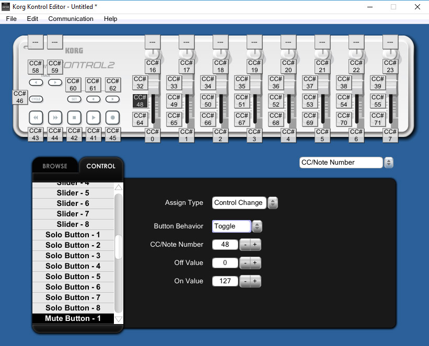Select the CC# 46 cycle label

(x=20, y=97)
